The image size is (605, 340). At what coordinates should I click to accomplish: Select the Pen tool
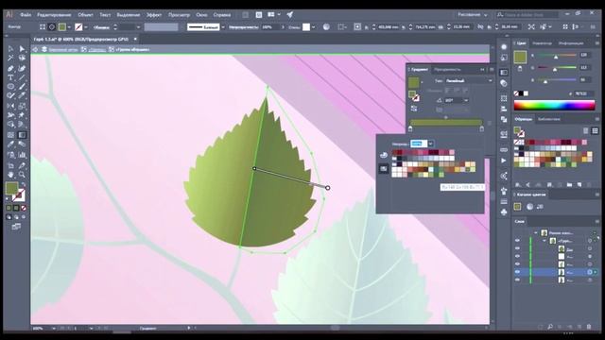tap(10, 68)
